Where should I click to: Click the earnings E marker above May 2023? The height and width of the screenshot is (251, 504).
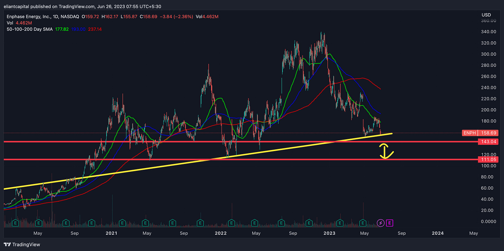click(363, 223)
